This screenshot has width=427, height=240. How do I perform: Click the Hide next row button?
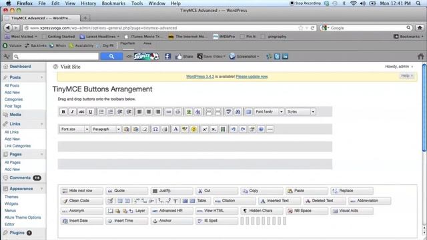[x=81, y=191]
